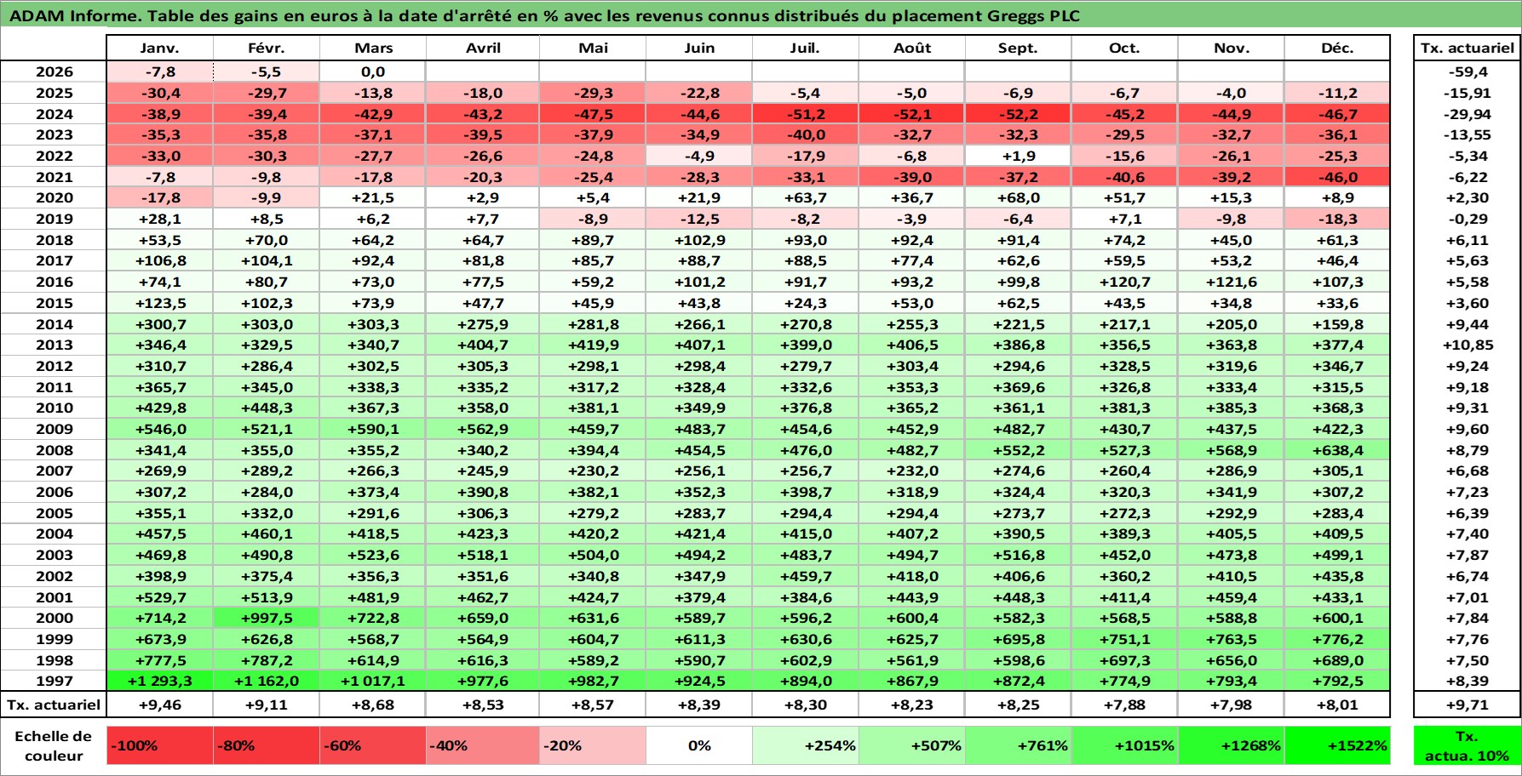1522x776 pixels.
Task: Click the '+121,6' cell for Nov. 2016
Action: coord(1232,282)
